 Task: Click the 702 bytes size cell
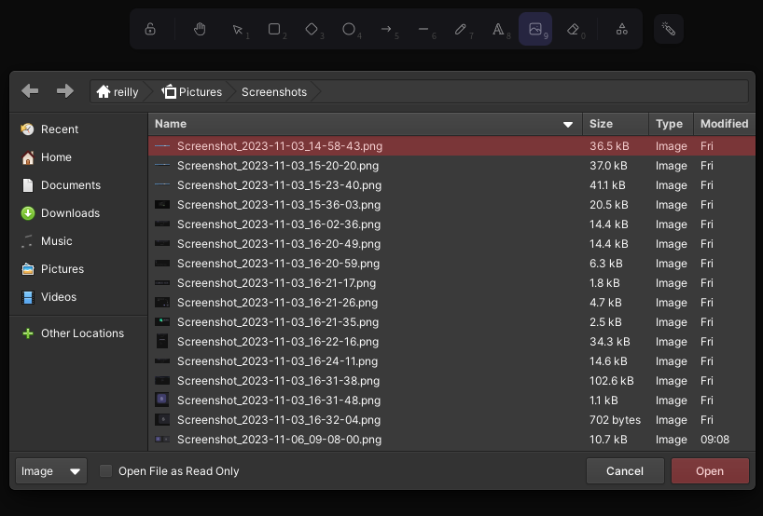tap(615, 420)
